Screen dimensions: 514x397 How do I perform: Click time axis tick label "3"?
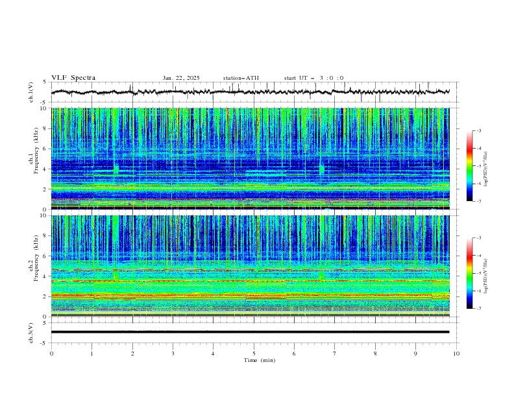[x=173, y=354]
